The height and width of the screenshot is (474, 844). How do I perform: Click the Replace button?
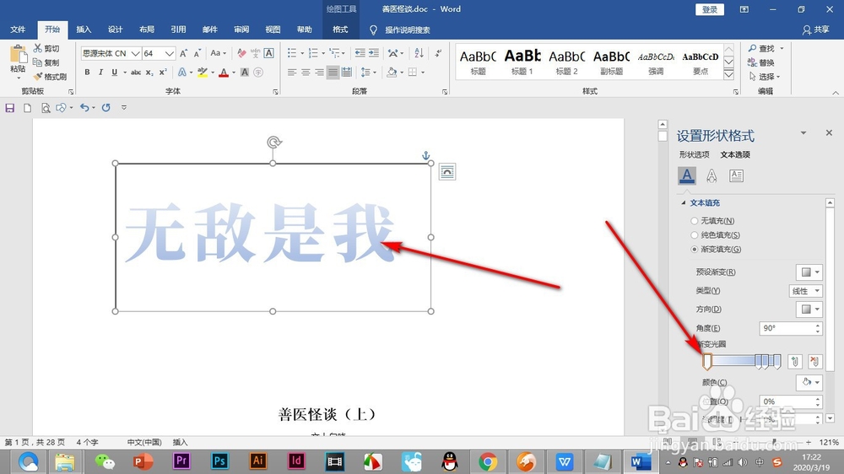coord(761,62)
